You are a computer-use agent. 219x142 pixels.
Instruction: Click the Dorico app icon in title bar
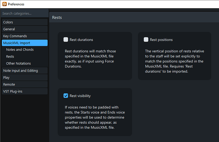(x=3, y=4)
